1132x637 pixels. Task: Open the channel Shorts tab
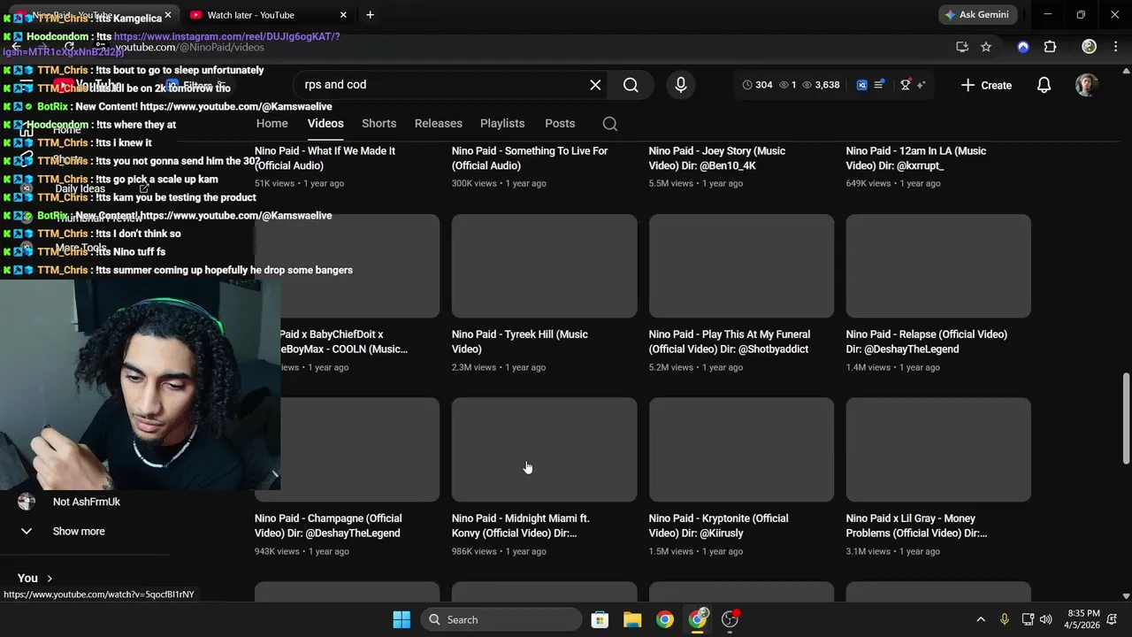pos(379,124)
